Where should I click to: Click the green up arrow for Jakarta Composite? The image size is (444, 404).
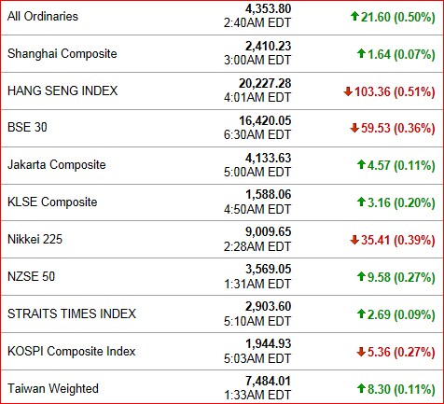tap(361, 164)
